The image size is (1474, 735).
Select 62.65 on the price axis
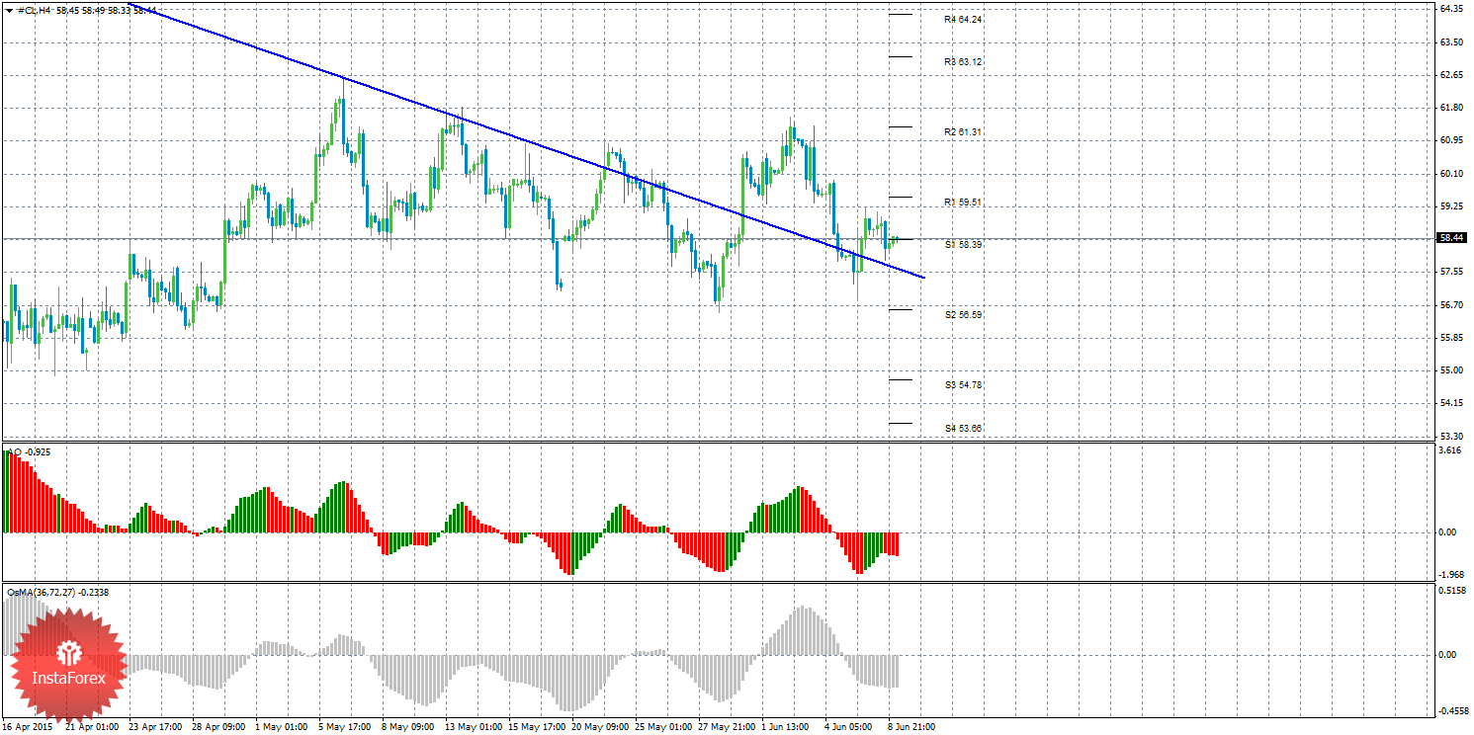tap(1452, 75)
